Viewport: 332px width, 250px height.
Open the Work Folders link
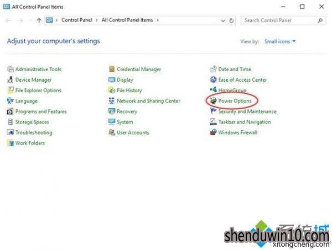click(x=30, y=143)
